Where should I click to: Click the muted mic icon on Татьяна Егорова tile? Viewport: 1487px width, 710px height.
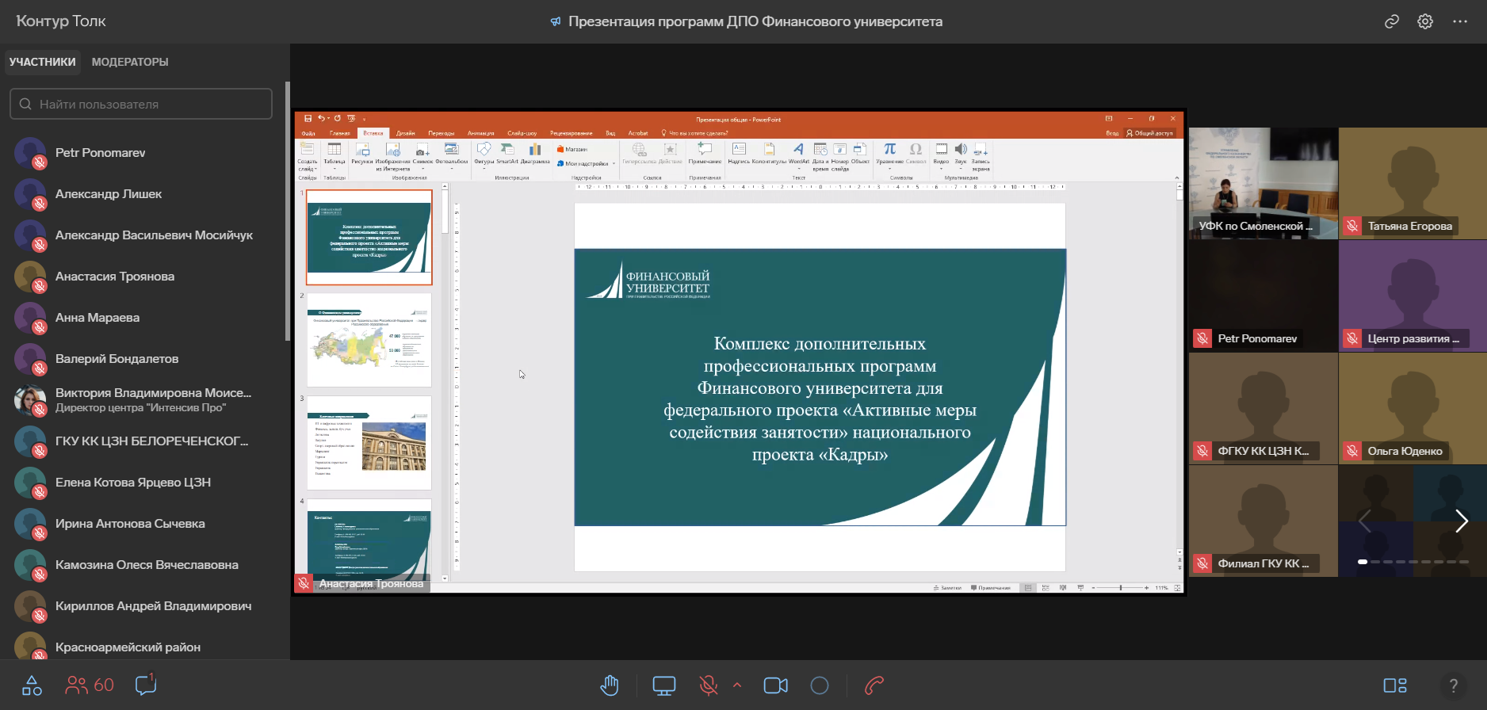click(1352, 227)
